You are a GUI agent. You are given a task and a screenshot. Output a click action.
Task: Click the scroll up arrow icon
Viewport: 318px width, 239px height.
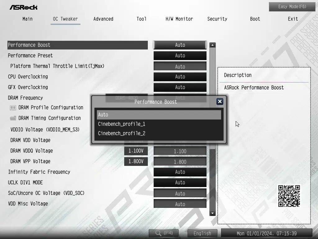[212, 45]
